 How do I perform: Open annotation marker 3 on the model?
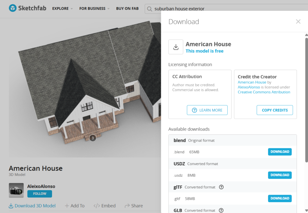[93, 138]
